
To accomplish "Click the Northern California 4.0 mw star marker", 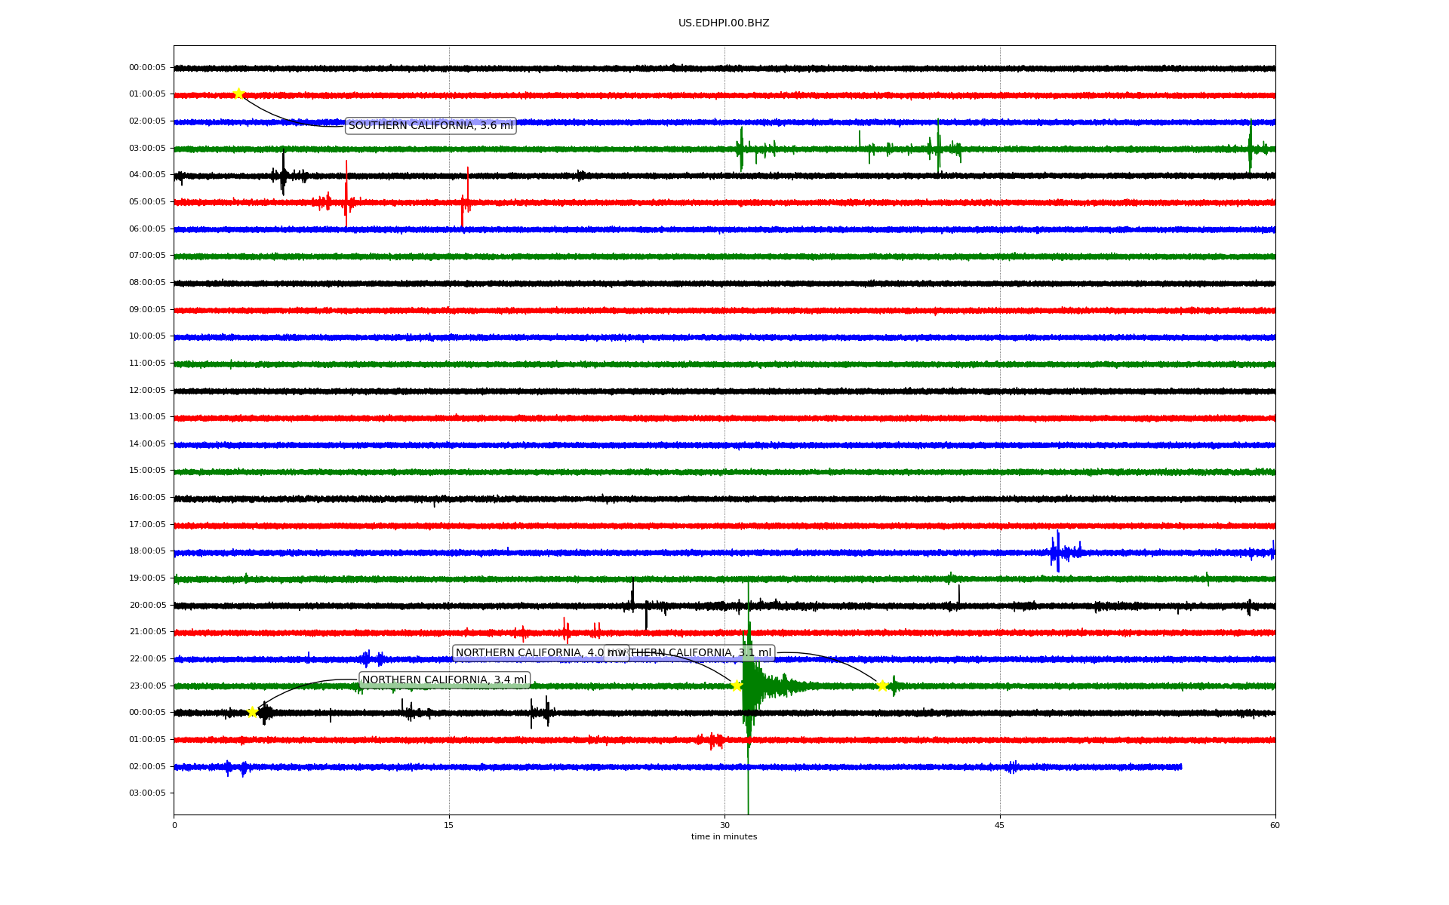I will [737, 686].
